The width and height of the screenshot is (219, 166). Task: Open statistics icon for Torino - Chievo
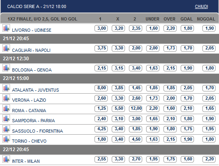(6, 139)
